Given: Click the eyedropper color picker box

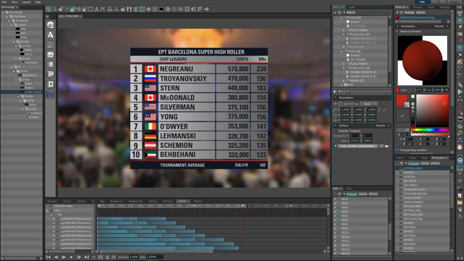Looking at the screenshot, I should [x=402, y=116].
